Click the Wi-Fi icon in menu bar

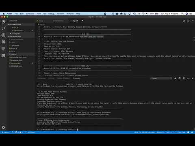click(143, 14)
